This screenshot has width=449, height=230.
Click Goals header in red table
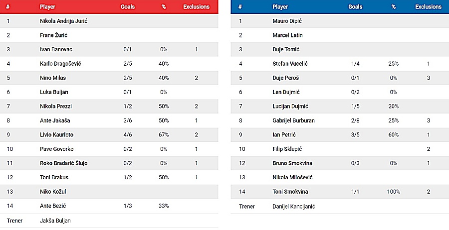[x=128, y=7]
